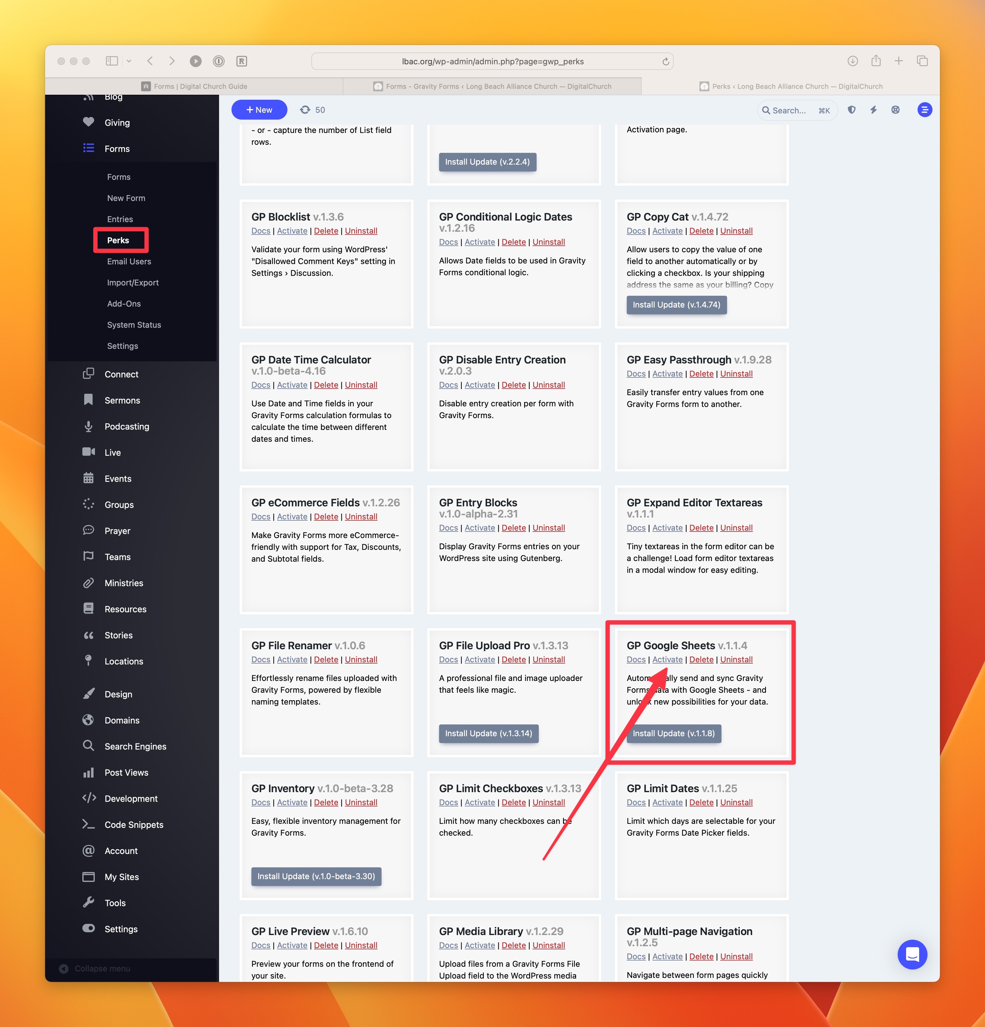Click the blue + New button
985x1027 pixels.
[x=259, y=110]
